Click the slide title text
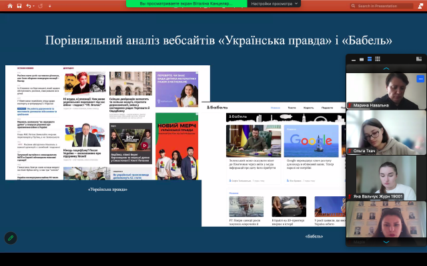The height and width of the screenshot is (266, 427). click(x=218, y=41)
